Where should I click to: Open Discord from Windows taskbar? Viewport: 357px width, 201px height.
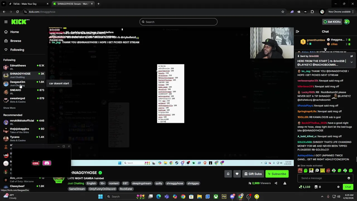pos(232,197)
